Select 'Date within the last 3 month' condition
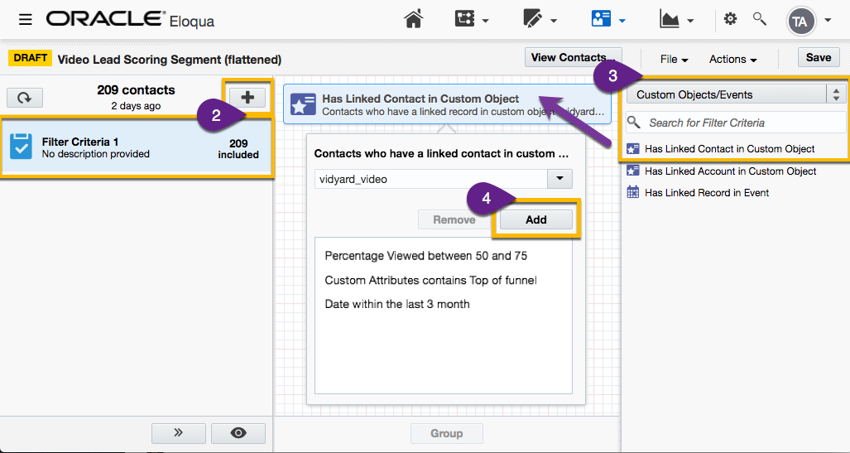This screenshot has width=850, height=453. pyautogui.click(x=396, y=304)
